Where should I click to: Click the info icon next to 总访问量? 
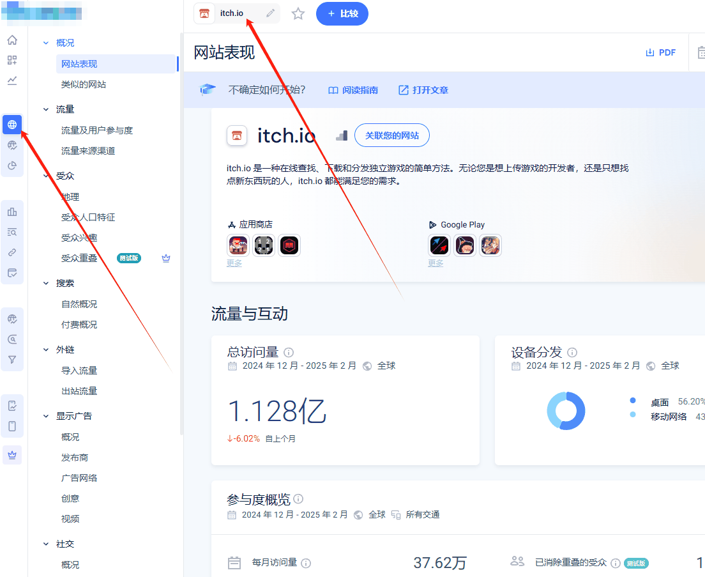[289, 352]
